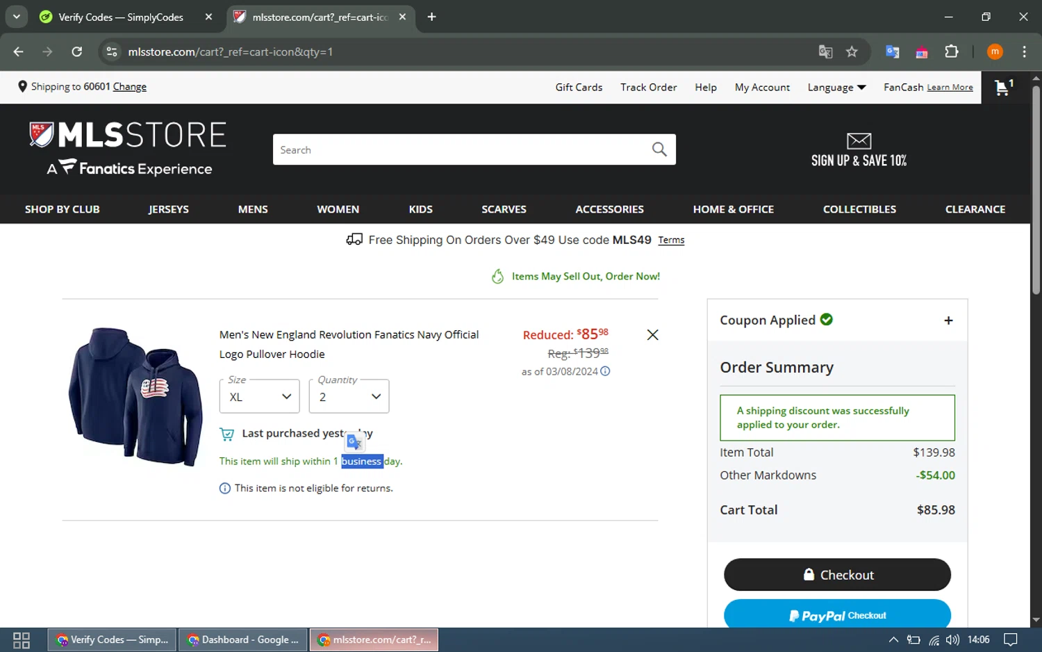The image size is (1042, 652).
Task: Click the PayPal Checkout button
Action: pyautogui.click(x=837, y=614)
